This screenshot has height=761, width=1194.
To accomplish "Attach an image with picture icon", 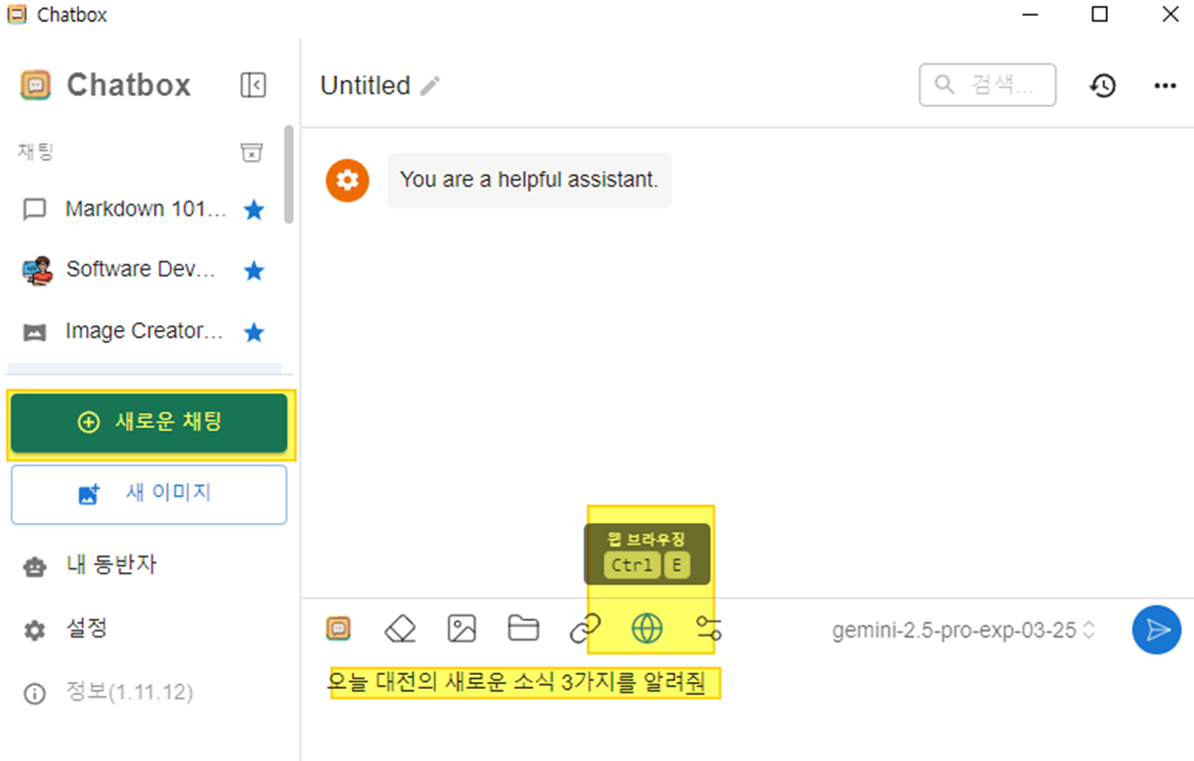I will click(462, 629).
